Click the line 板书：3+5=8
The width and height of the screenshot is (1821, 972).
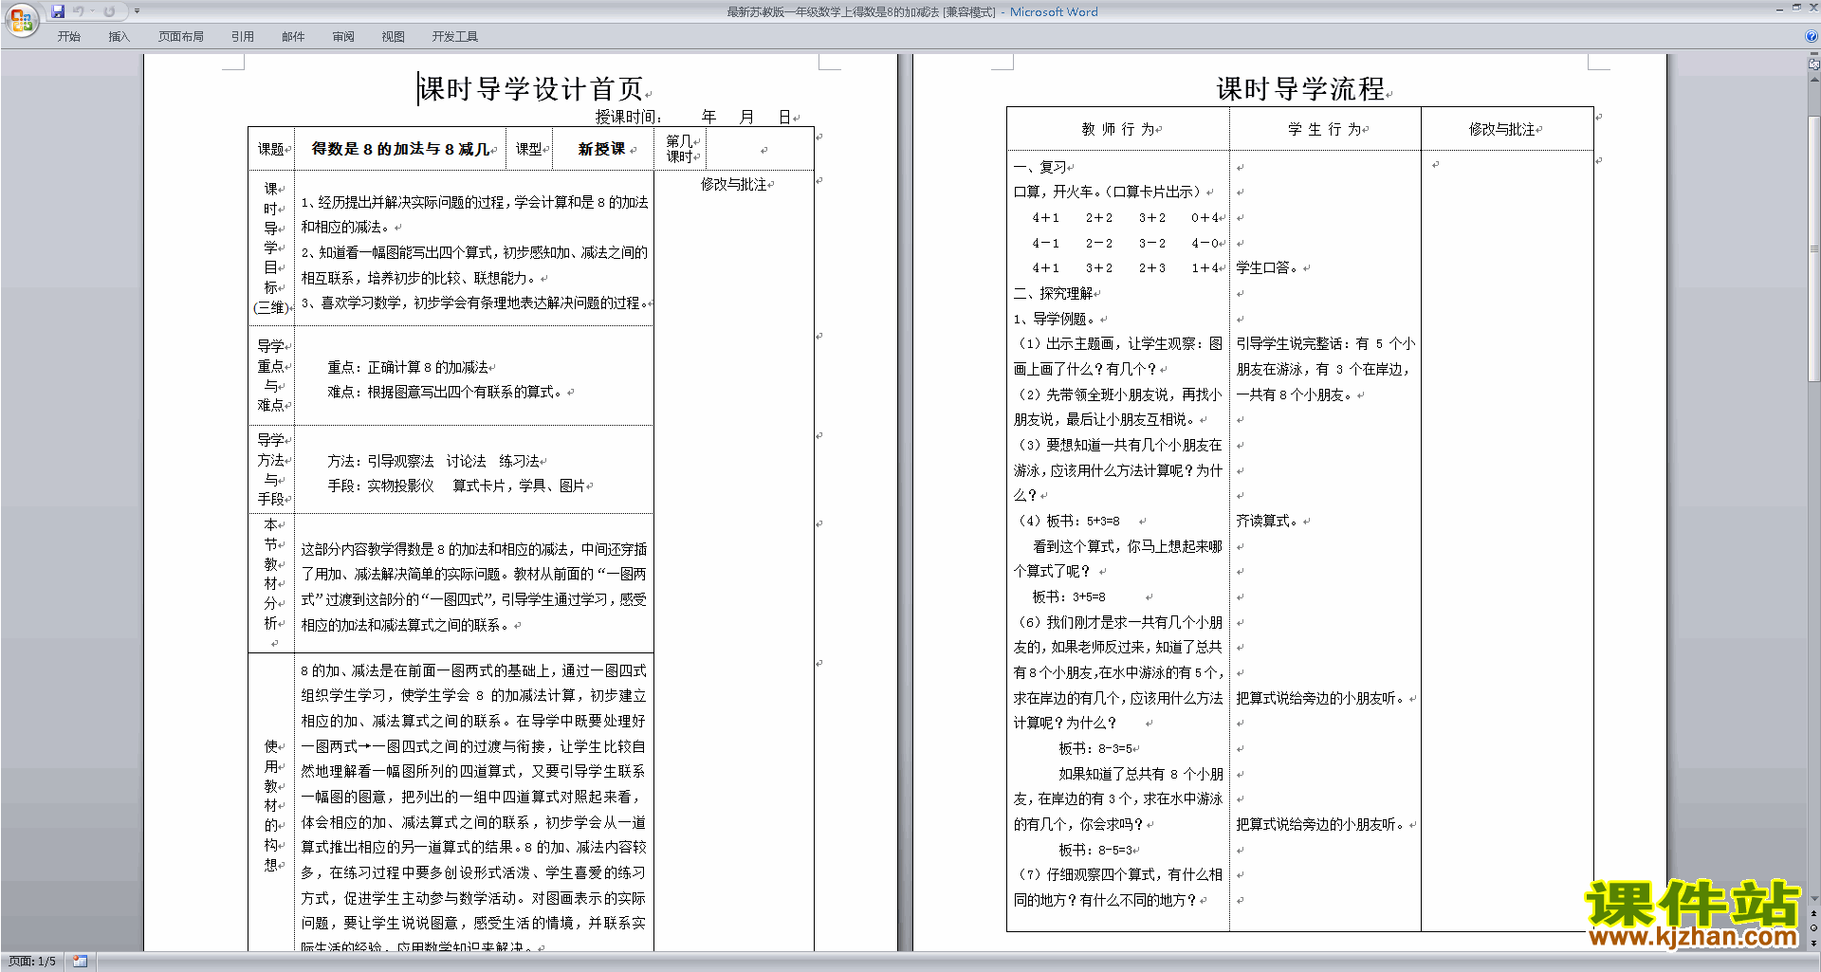[1069, 596]
